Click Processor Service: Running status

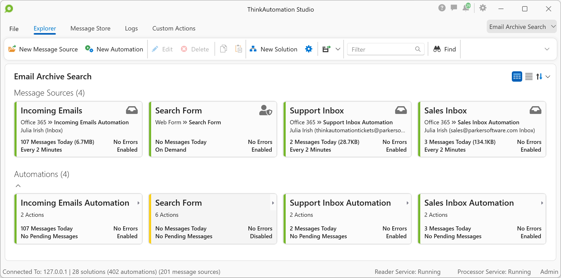494,272
